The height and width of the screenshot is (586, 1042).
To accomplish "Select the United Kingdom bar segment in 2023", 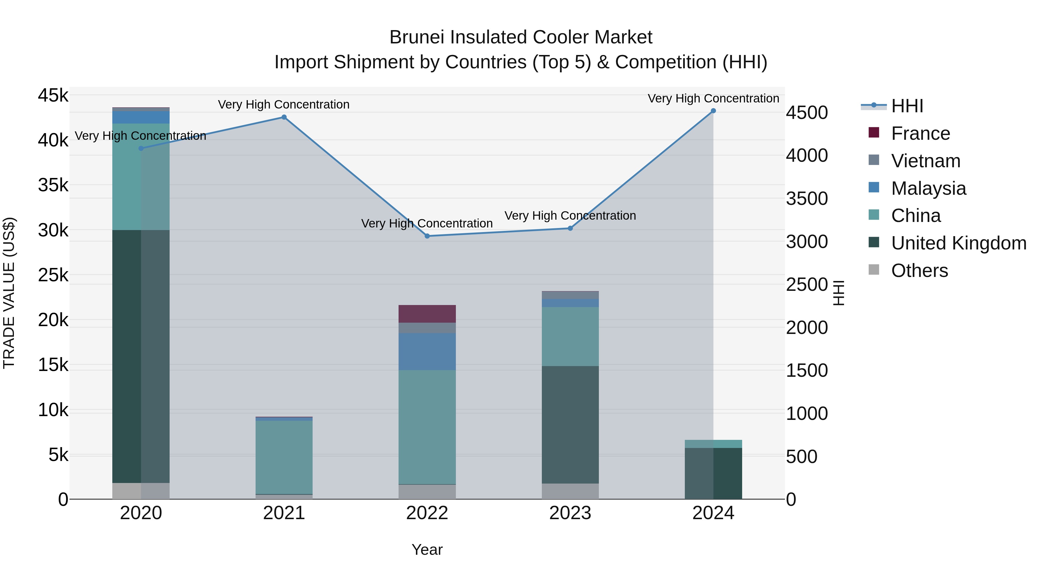I will click(570, 425).
